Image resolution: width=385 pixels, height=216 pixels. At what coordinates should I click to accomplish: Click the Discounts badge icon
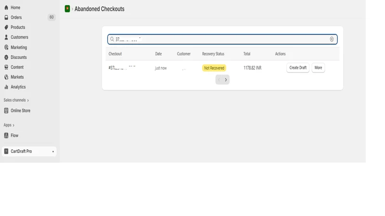(x=6, y=57)
